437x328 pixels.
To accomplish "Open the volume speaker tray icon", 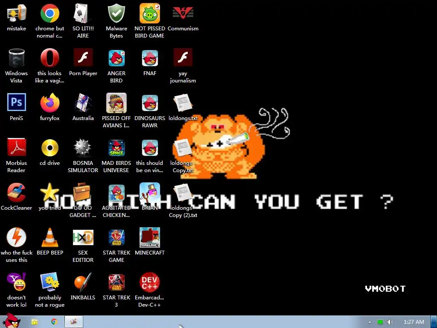I will coord(390,322).
